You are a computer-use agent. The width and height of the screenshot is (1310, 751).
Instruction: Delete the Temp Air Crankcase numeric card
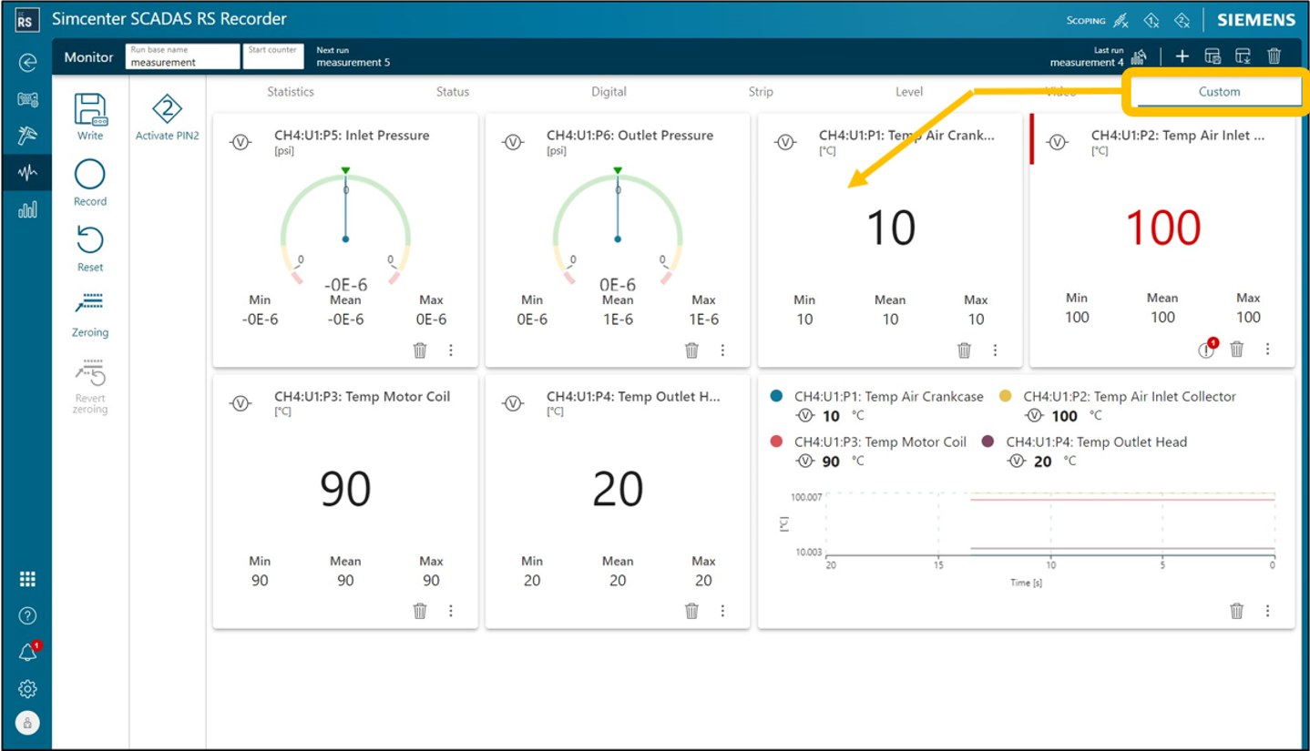(965, 350)
